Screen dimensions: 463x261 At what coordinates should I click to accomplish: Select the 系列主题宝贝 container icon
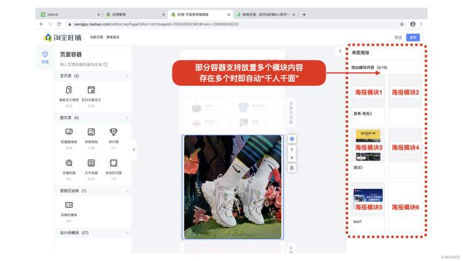tap(91, 90)
